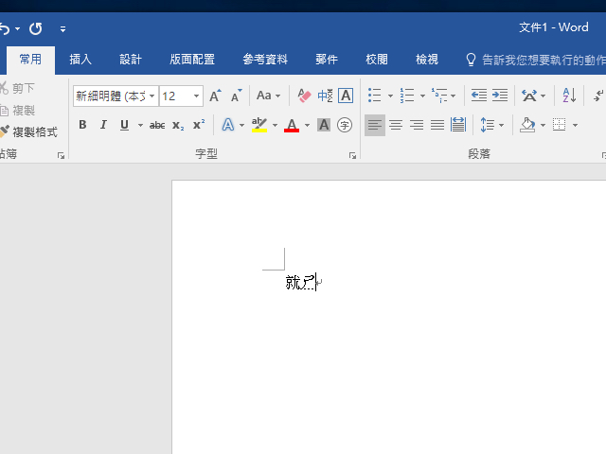Image resolution: width=606 pixels, height=454 pixels.
Task: Click the Phonetic Guide 中 icon
Action: tap(325, 96)
